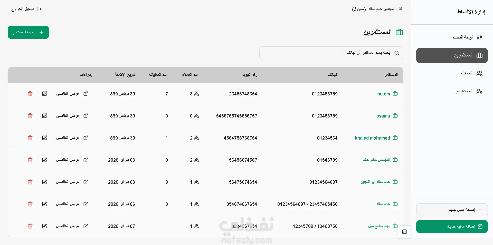The height and width of the screenshot is (245, 493).
Task: Click the sidebar collapse panel icon
Action: (404, 232)
